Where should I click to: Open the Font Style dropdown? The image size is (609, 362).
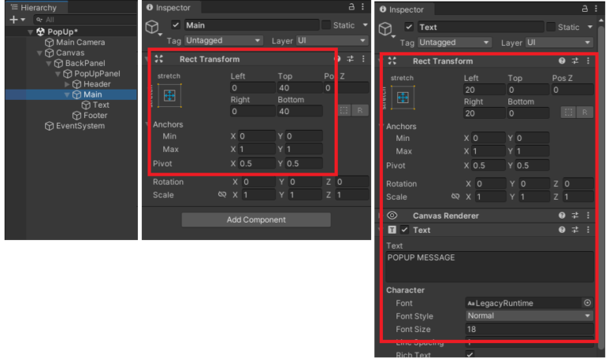pyautogui.click(x=528, y=315)
